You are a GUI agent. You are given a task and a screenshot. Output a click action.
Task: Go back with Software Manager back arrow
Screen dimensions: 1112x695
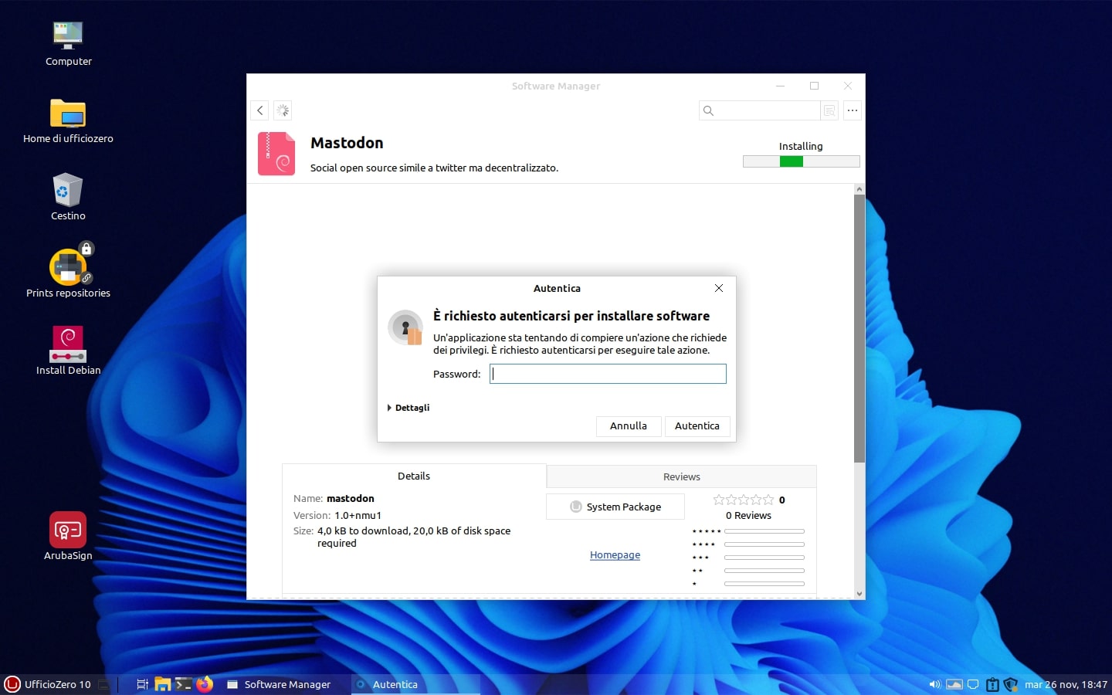coord(260,110)
